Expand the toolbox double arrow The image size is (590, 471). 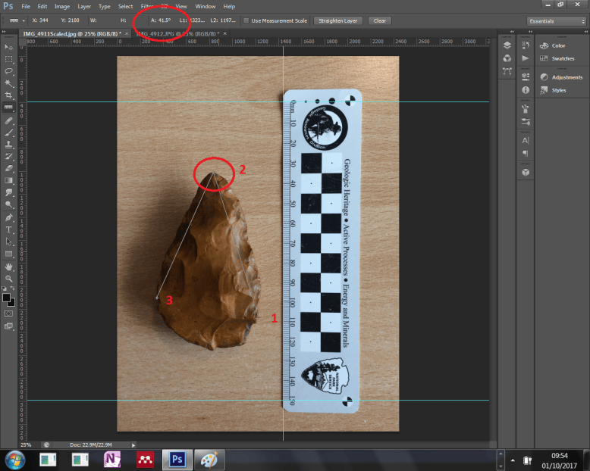3,32
